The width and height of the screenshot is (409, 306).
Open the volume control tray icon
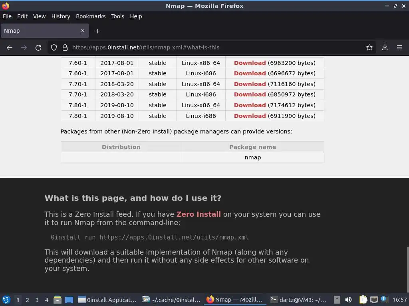tap(348, 300)
